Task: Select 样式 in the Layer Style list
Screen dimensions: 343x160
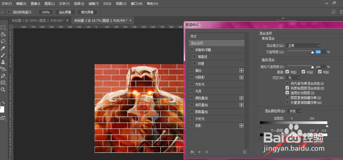Action: [x=217, y=36]
